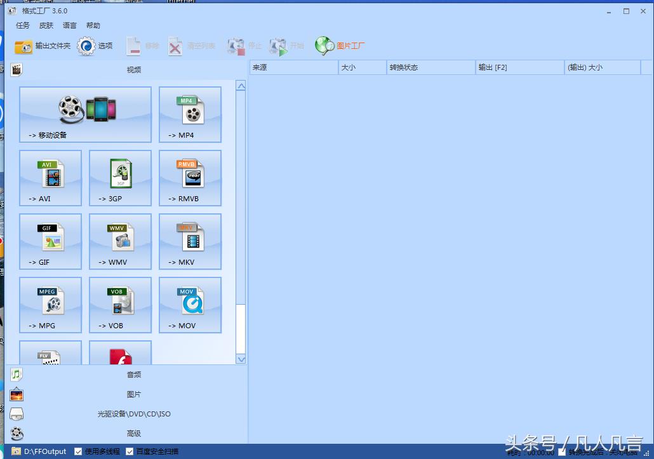
Task: Click scroll up arrow in format list
Action: point(241,86)
